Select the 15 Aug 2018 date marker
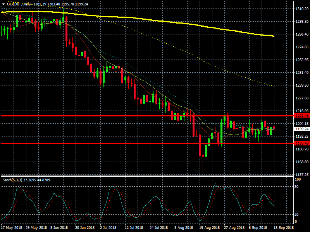The width and height of the screenshot is (310, 232). (x=209, y=228)
